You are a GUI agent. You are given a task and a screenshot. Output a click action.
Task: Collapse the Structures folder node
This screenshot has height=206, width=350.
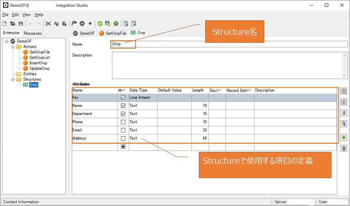[x=13, y=79]
